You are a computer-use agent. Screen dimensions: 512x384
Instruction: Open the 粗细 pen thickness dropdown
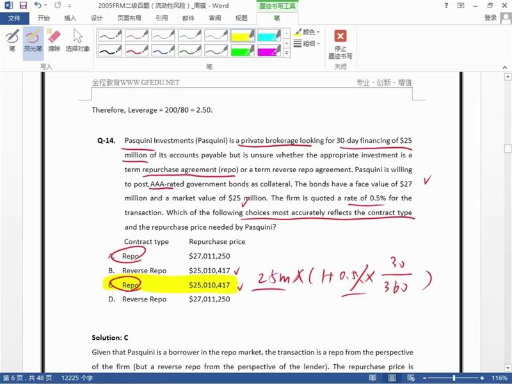tap(307, 43)
